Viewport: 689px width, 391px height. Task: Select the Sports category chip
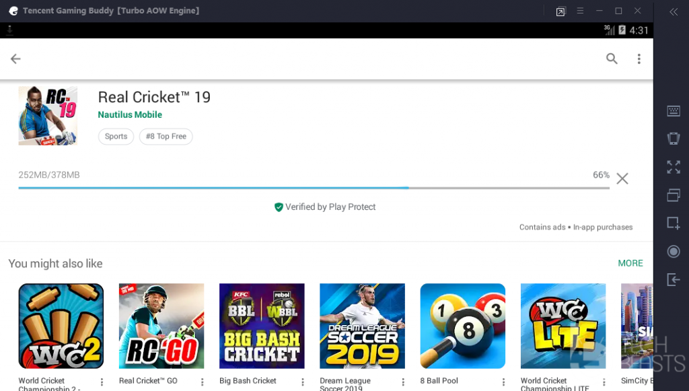point(116,136)
